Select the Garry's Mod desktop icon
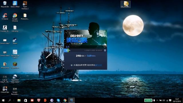Screen dimensions: 183x103 coord(15,4)
